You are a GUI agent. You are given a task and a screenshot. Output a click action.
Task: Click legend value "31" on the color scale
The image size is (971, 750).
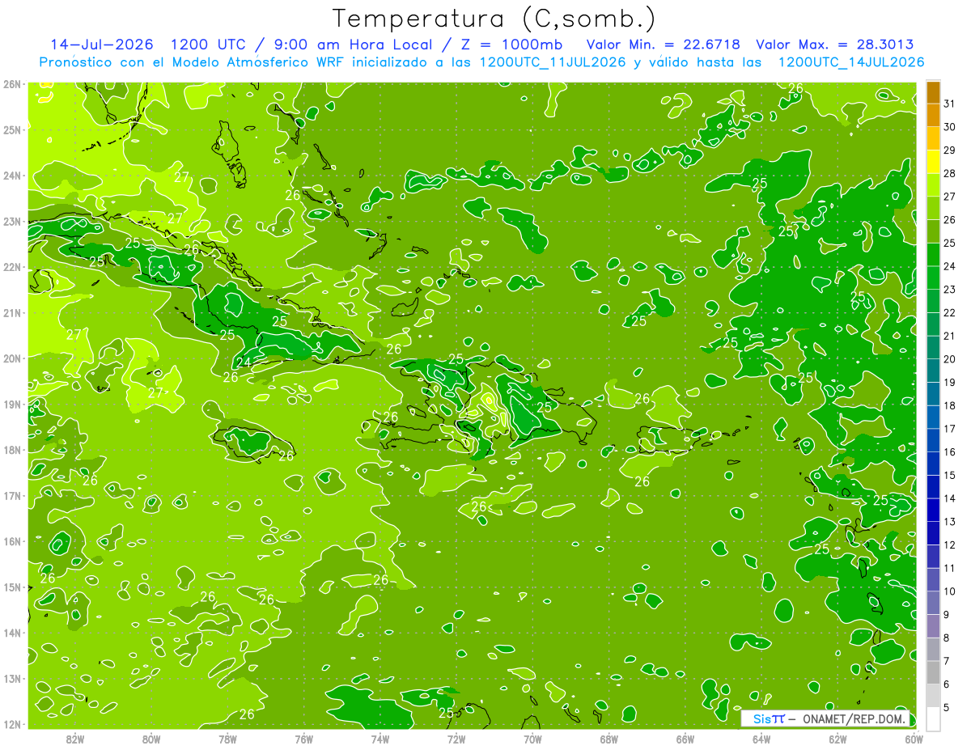(x=949, y=104)
